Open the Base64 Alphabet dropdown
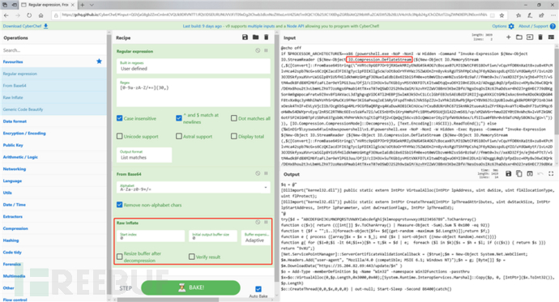 tap(194, 187)
